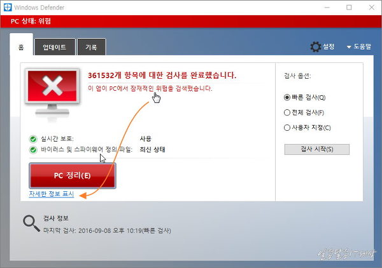Select the 빠른 검사(Q) radio option
Viewport: 382px width, 268px height.
[x=287, y=98]
